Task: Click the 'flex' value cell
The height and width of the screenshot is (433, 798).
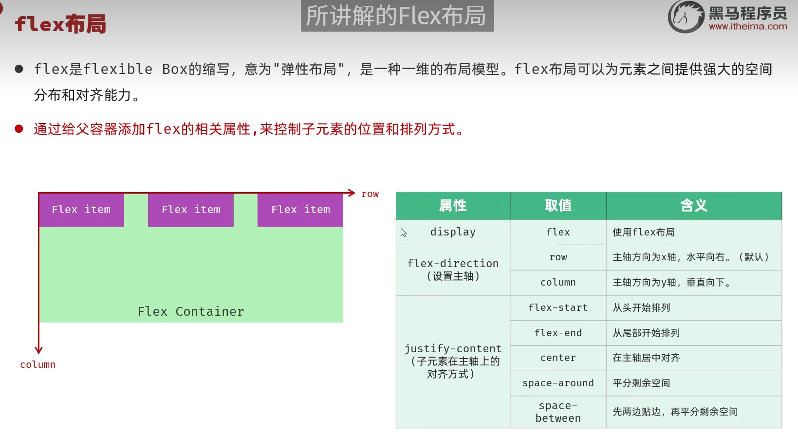Action: tap(558, 232)
